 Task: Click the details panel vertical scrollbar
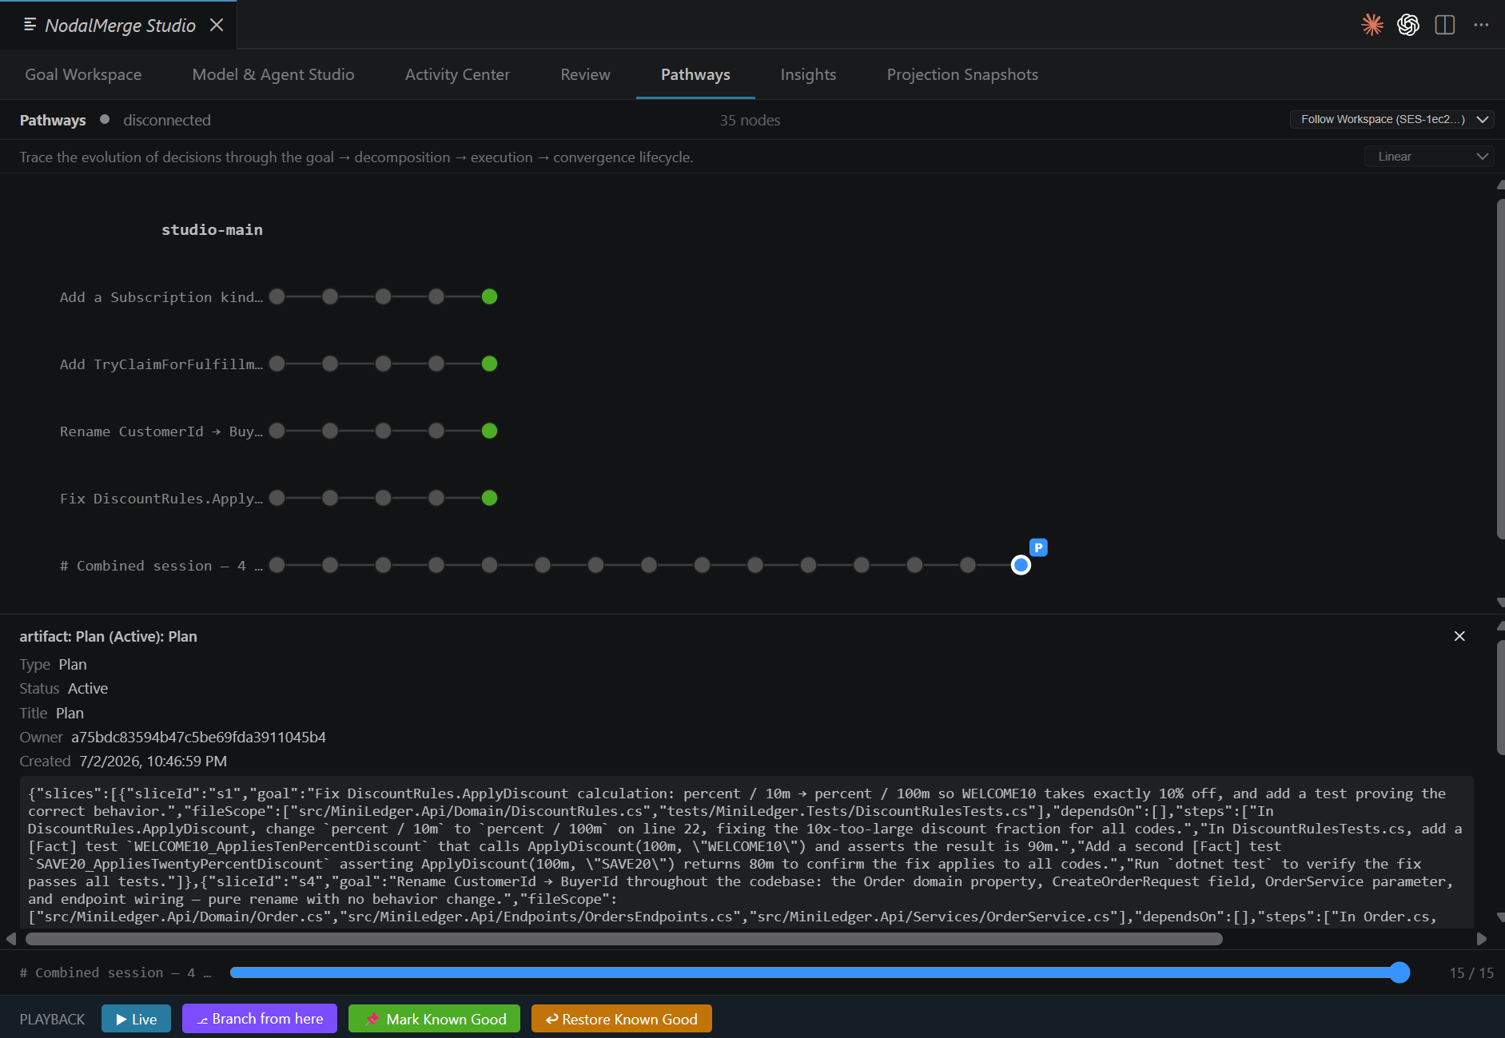tap(1500, 696)
